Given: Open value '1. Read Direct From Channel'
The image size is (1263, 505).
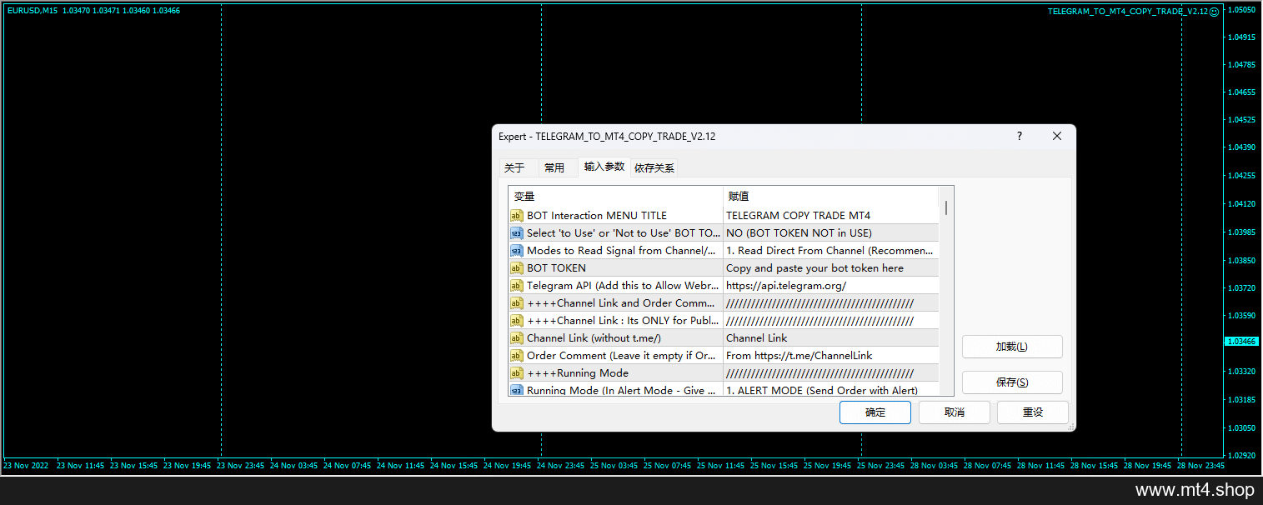Looking at the screenshot, I should [831, 251].
